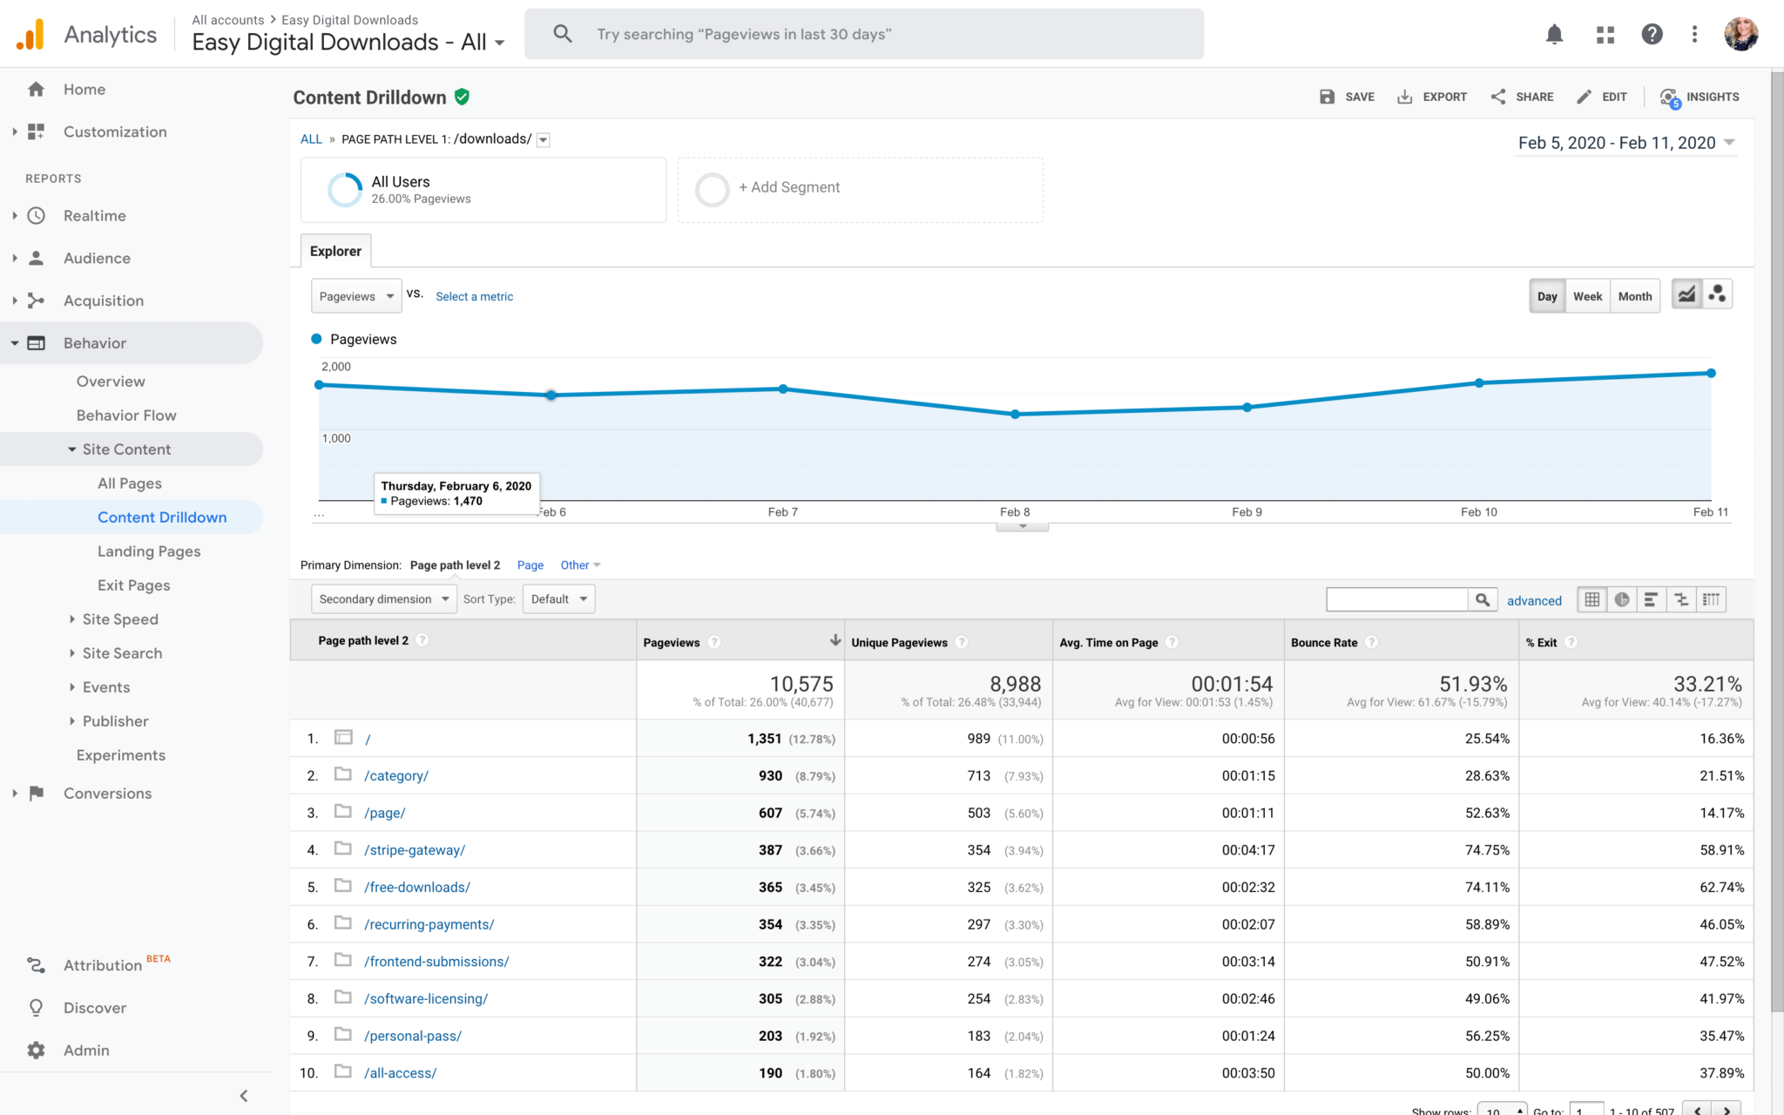Expand the Site Speed section
Image resolution: width=1784 pixels, height=1115 pixels.
tap(72, 619)
